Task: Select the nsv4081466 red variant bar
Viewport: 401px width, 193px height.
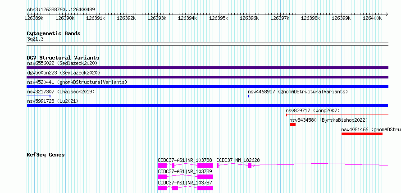Action: tap(362, 134)
